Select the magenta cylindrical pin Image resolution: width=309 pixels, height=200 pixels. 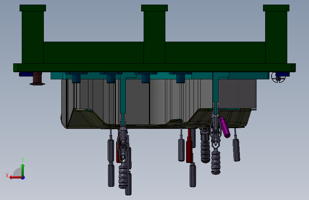(x=225, y=127)
